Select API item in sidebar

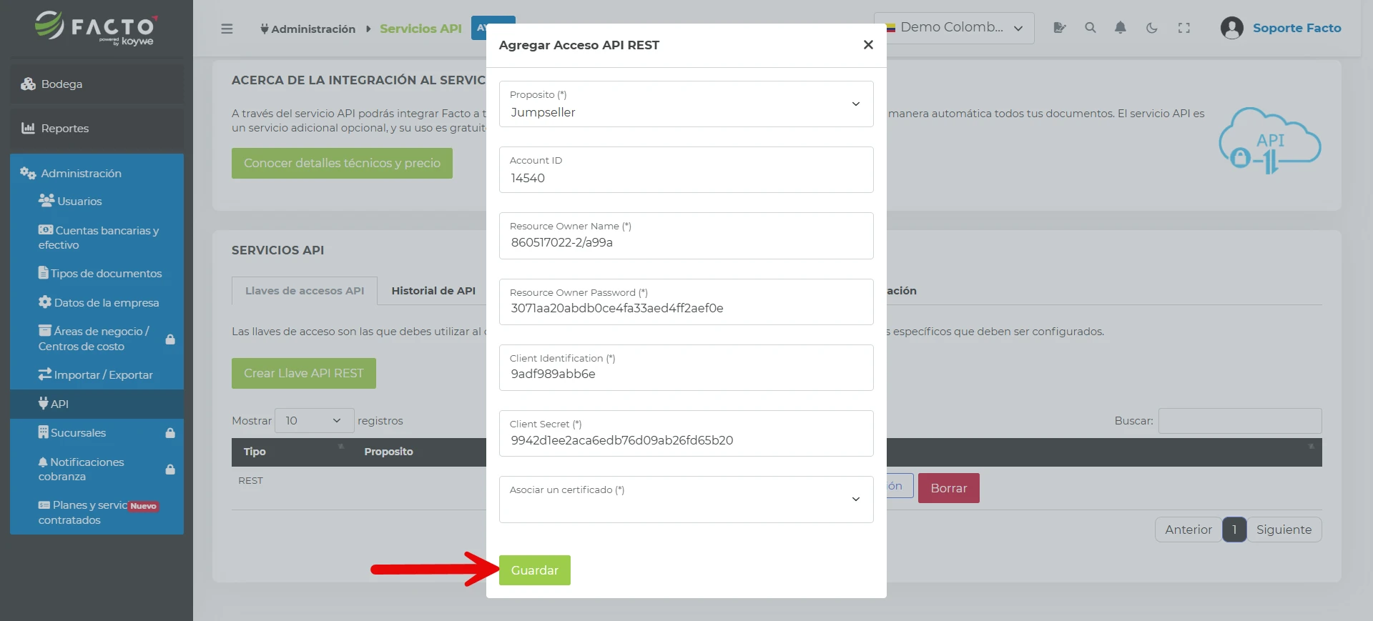(x=97, y=404)
